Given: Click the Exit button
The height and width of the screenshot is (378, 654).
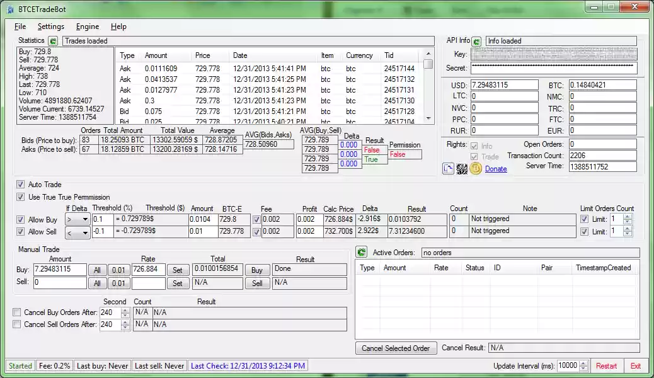Looking at the screenshot, I should click(636, 366).
